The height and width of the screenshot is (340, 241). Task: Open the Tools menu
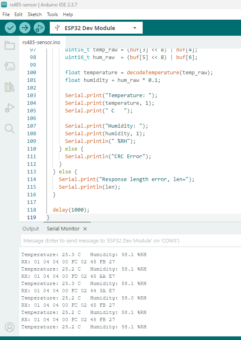click(52, 14)
